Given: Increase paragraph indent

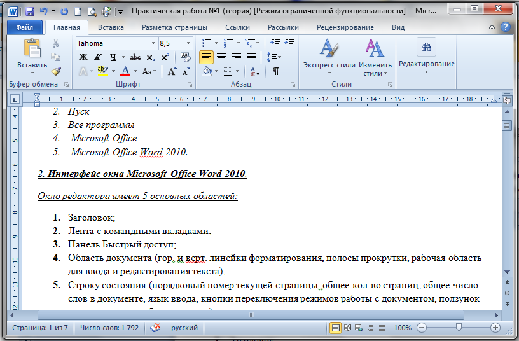Looking at the screenshot, I should coord(289,43).
